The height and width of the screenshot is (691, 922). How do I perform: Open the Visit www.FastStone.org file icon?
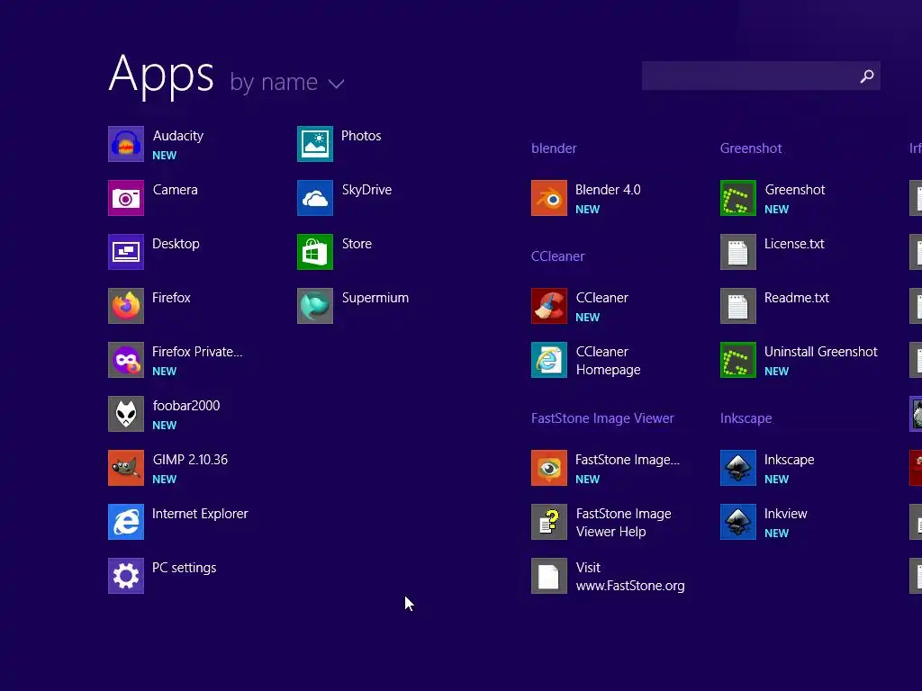point(549,576)
